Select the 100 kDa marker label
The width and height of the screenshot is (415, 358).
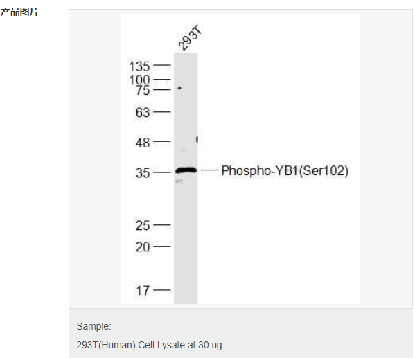click(139, 80)
